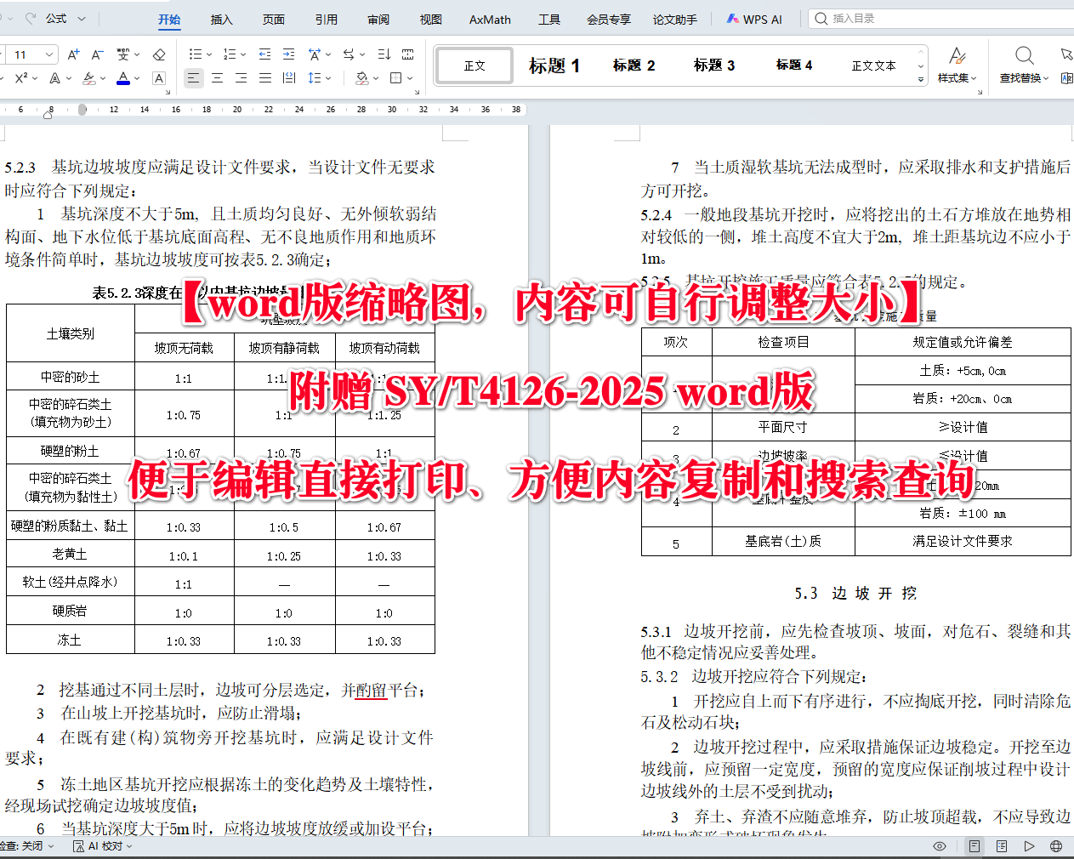The image size is (1074, 859).
Task: Switch to page layout view in status bar
Action: pyautogui.click(x=975, y=846)
